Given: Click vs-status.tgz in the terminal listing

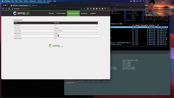Looking at the screenshot, I should [x=129, y=67].
